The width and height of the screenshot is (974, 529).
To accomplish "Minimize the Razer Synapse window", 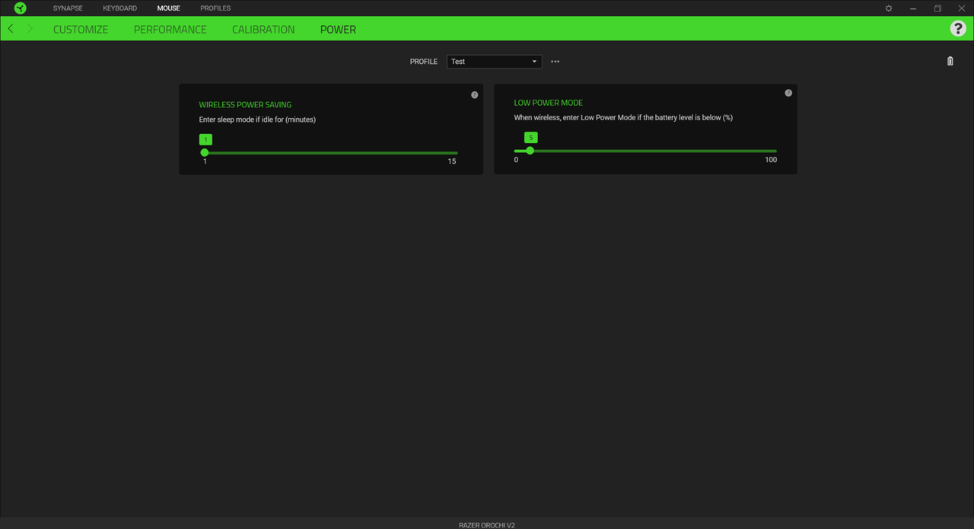I will 913,8.
